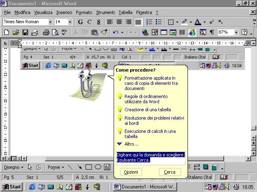
Task: Click the Opzioni button
Action: pos(131,172)
